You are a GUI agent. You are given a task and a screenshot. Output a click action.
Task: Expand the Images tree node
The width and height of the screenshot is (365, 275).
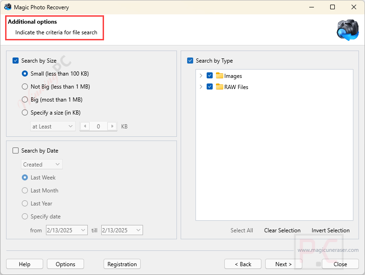[201, 76]
